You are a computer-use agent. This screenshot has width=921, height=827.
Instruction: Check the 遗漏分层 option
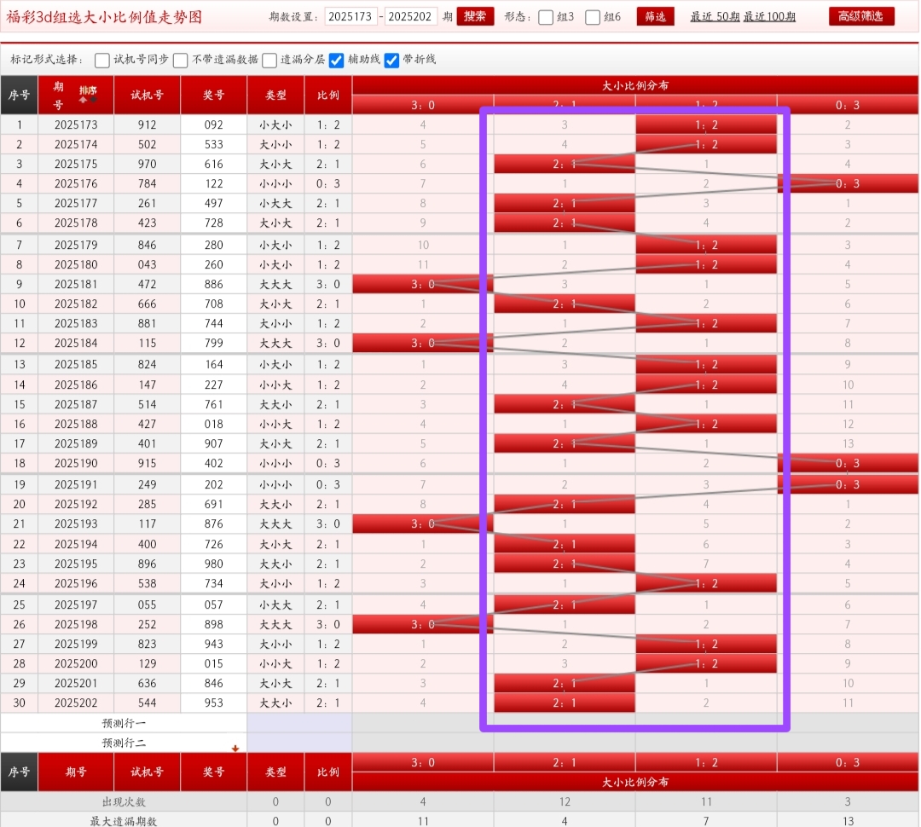pos(269,60)
